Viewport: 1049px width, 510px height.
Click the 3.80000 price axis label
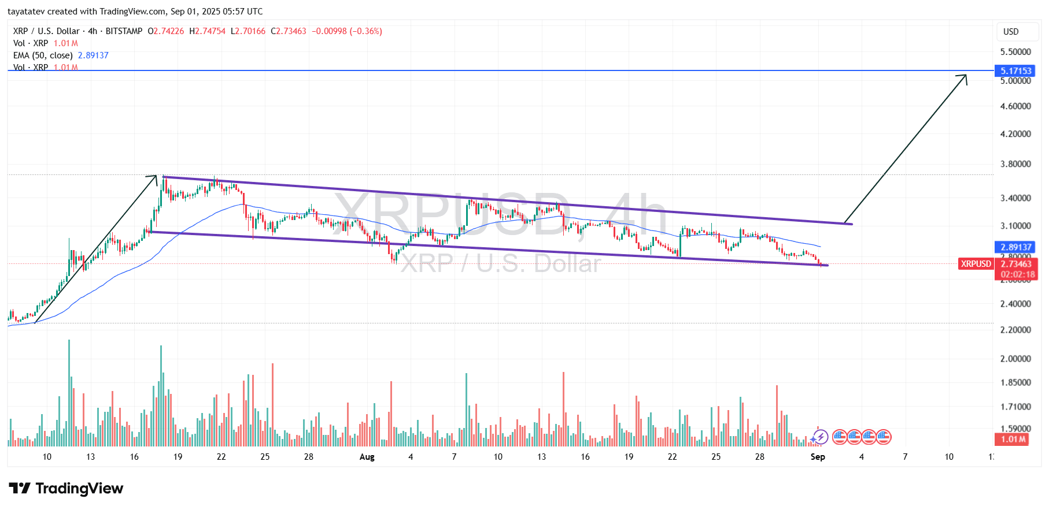(1015, 164)
